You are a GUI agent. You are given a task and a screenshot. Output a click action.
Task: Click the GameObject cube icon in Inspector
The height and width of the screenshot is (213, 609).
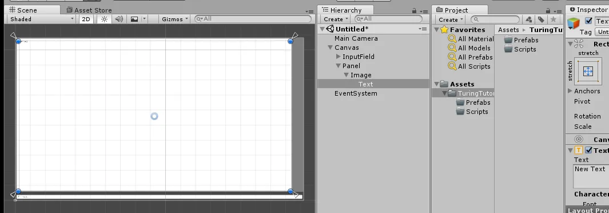click(574, 23)
